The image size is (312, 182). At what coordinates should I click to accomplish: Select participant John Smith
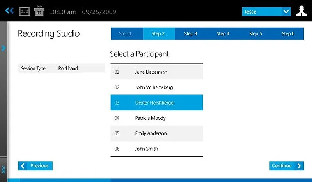click(x=157, y=149)
